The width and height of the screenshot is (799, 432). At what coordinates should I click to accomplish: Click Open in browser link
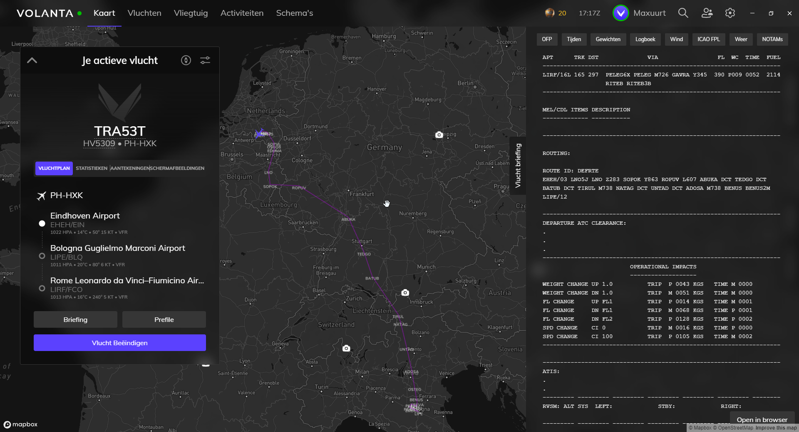pyautogui.click(x=762, y=420)
